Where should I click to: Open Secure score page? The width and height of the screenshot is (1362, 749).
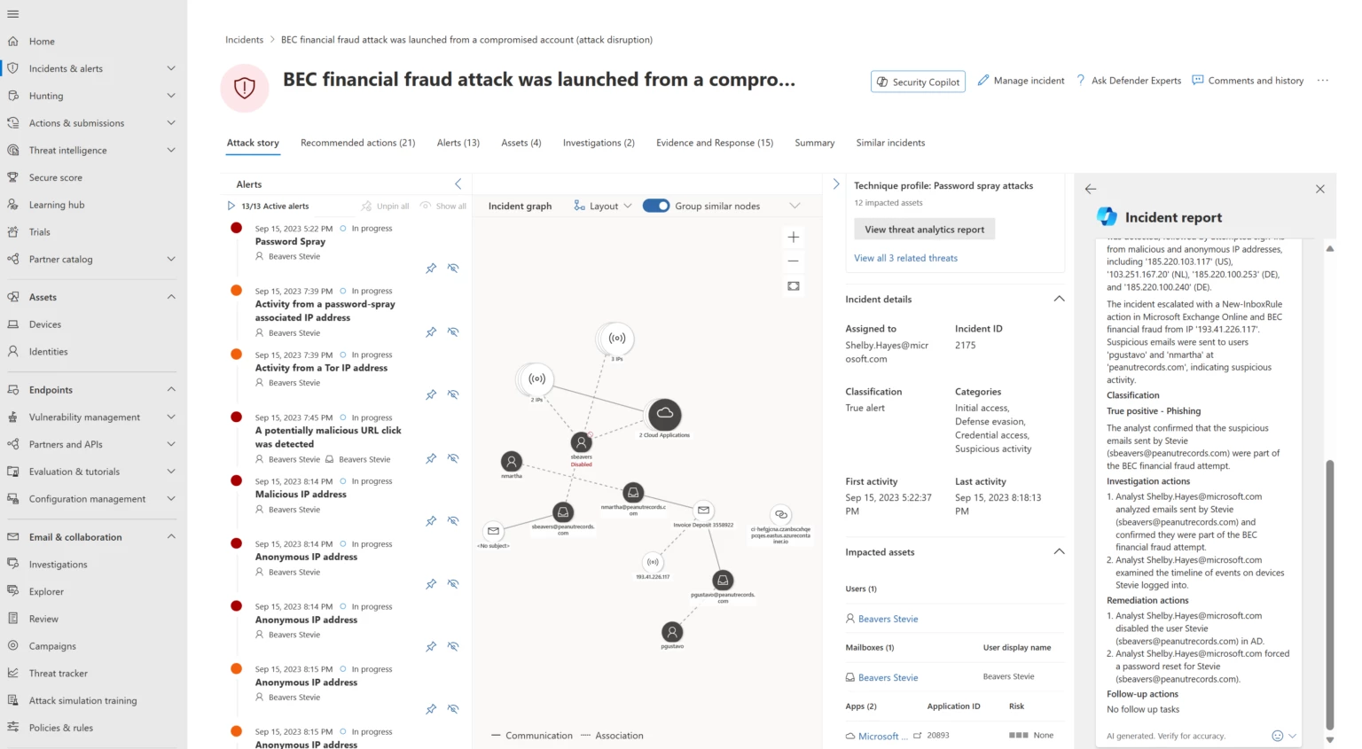tap(55, 177)
